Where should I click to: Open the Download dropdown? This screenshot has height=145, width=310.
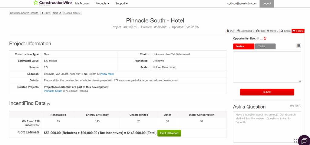[x=246, y=31]
